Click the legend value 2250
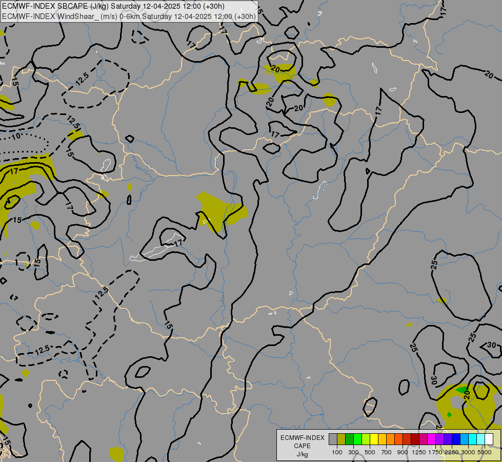Screen dimensions: 502x462 (451, 452)
